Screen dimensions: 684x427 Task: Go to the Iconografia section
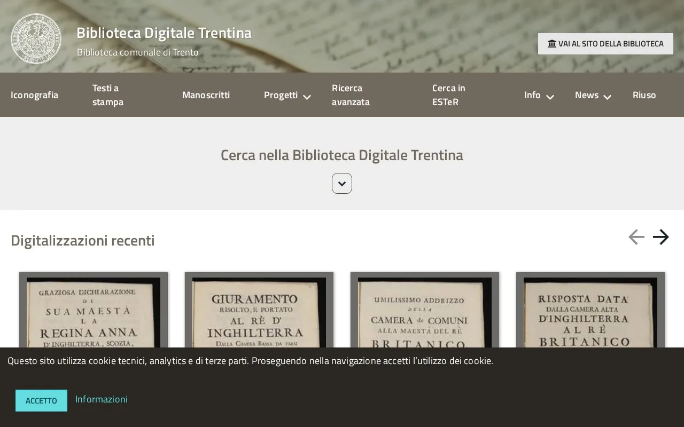click(x=35, y=95)
